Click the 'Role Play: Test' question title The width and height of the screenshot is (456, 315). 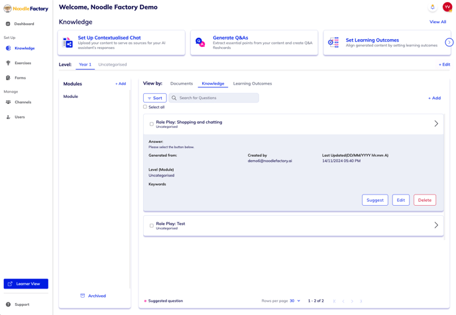170,224
